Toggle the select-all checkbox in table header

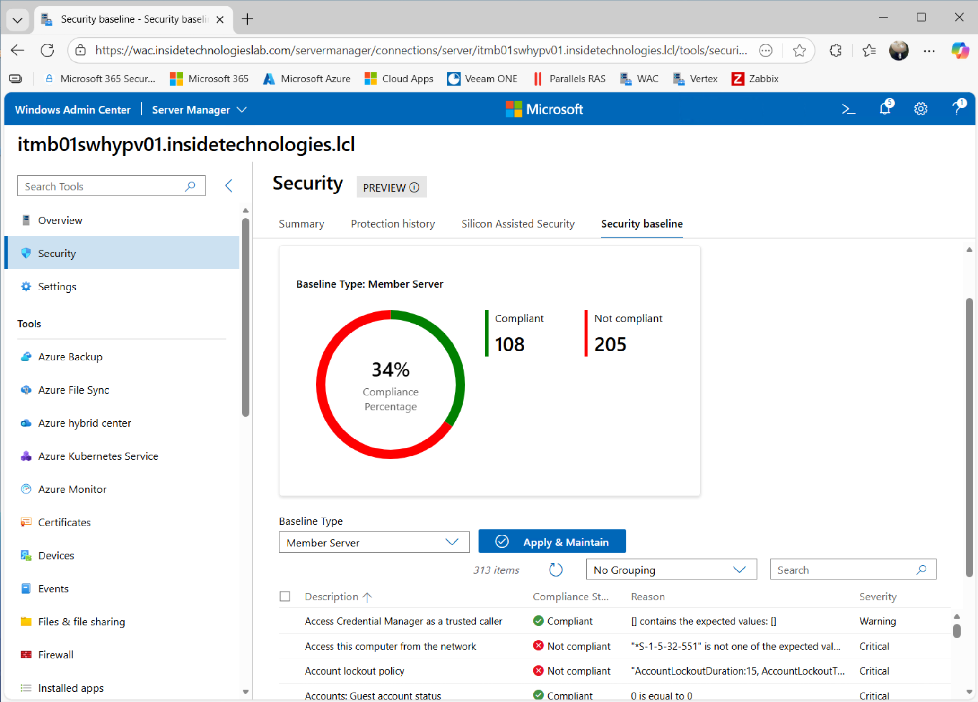(x=285, y=597)
